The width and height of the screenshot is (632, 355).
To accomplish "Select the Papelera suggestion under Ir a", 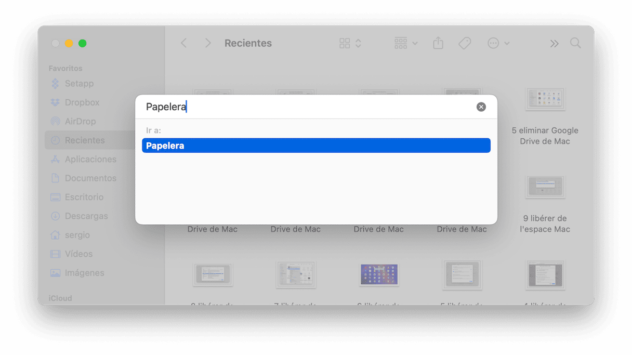I will pyautogui.click(x=316, y=146).
